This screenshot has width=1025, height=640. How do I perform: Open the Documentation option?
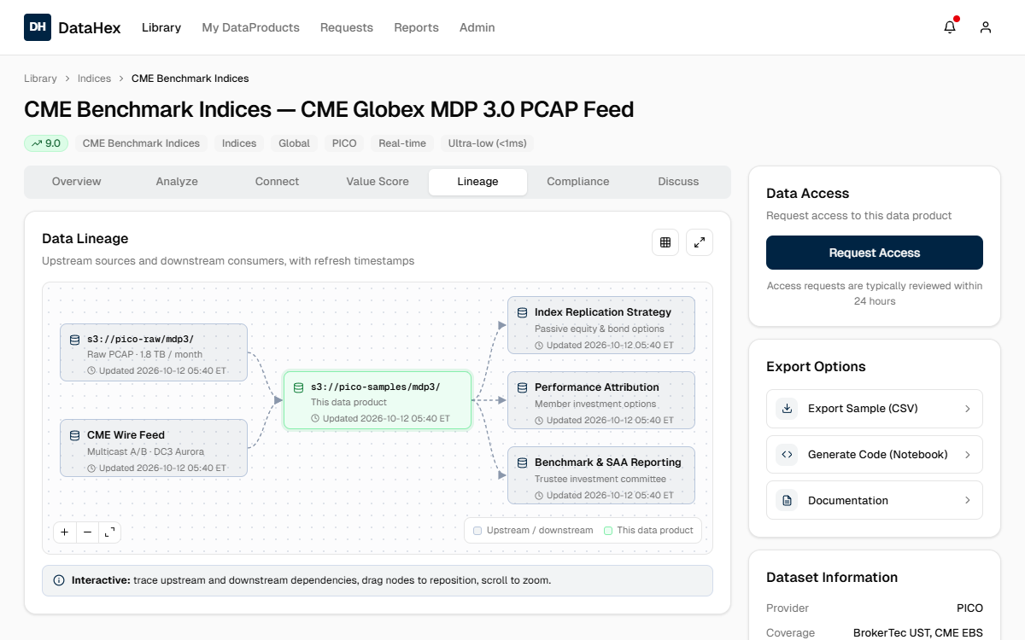click(875, 501)
